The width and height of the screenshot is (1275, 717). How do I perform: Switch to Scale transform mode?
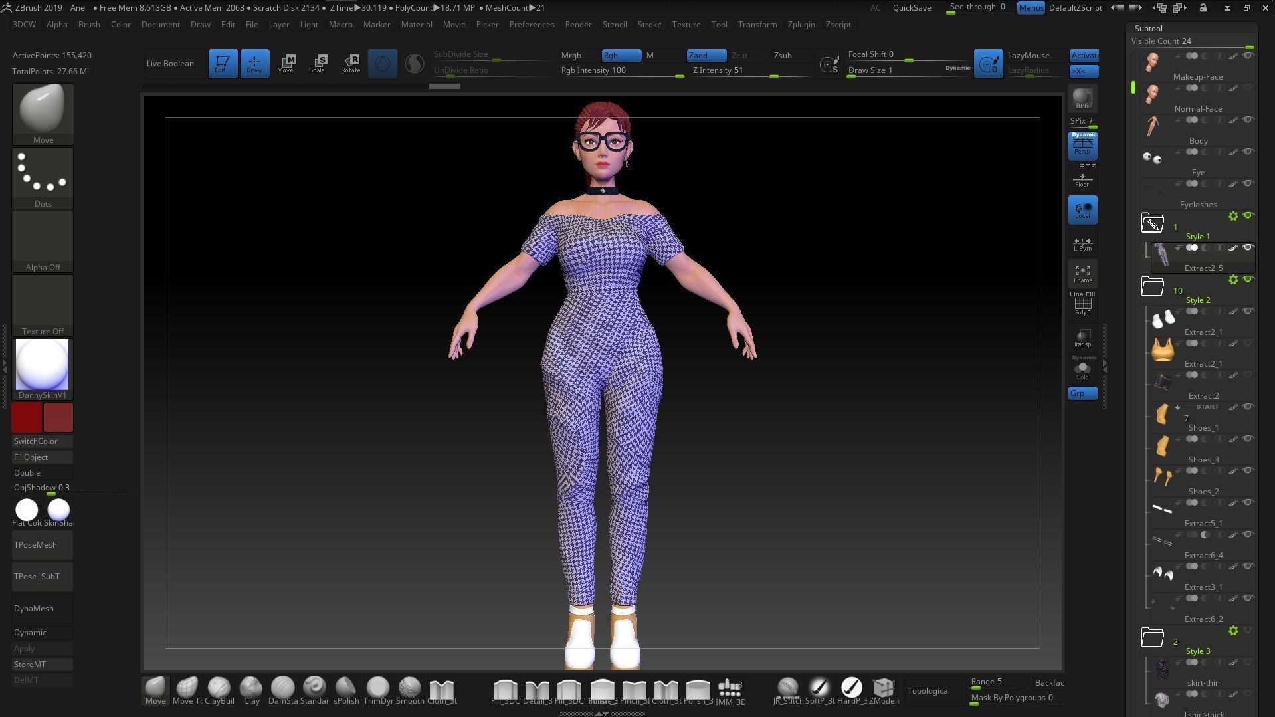318,64
